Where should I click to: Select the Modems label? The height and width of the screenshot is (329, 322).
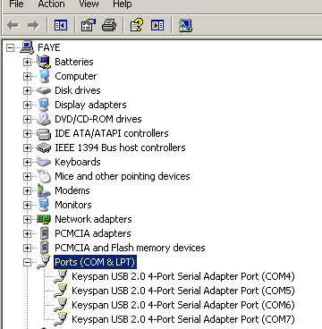(x=72, y=190)
